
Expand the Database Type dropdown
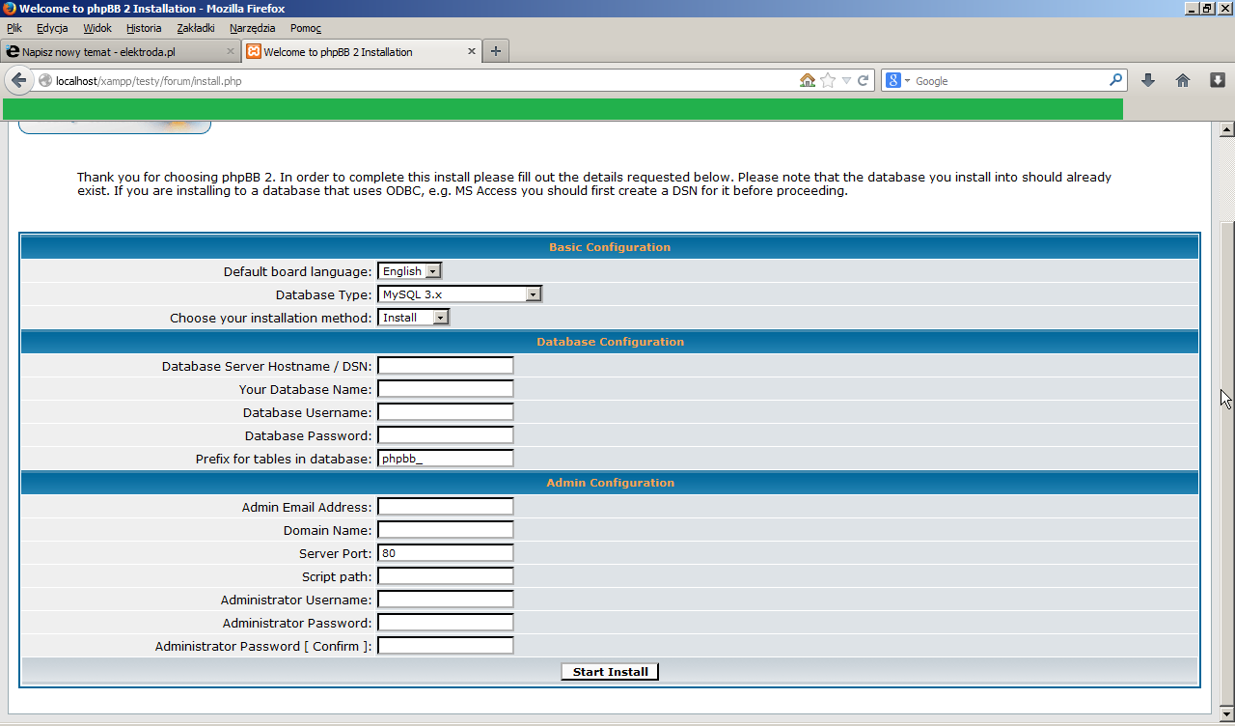pyautogui.click(x=460, y=294)
